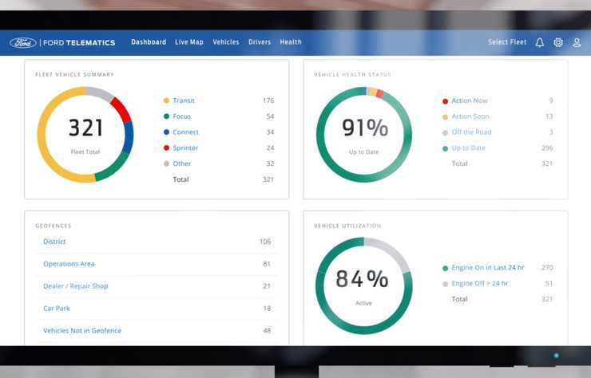Image resolution: width=591 pixels, height=378 pixels.
Task: Open Engine Off > 24 hr link
Action: pos(479,284)
